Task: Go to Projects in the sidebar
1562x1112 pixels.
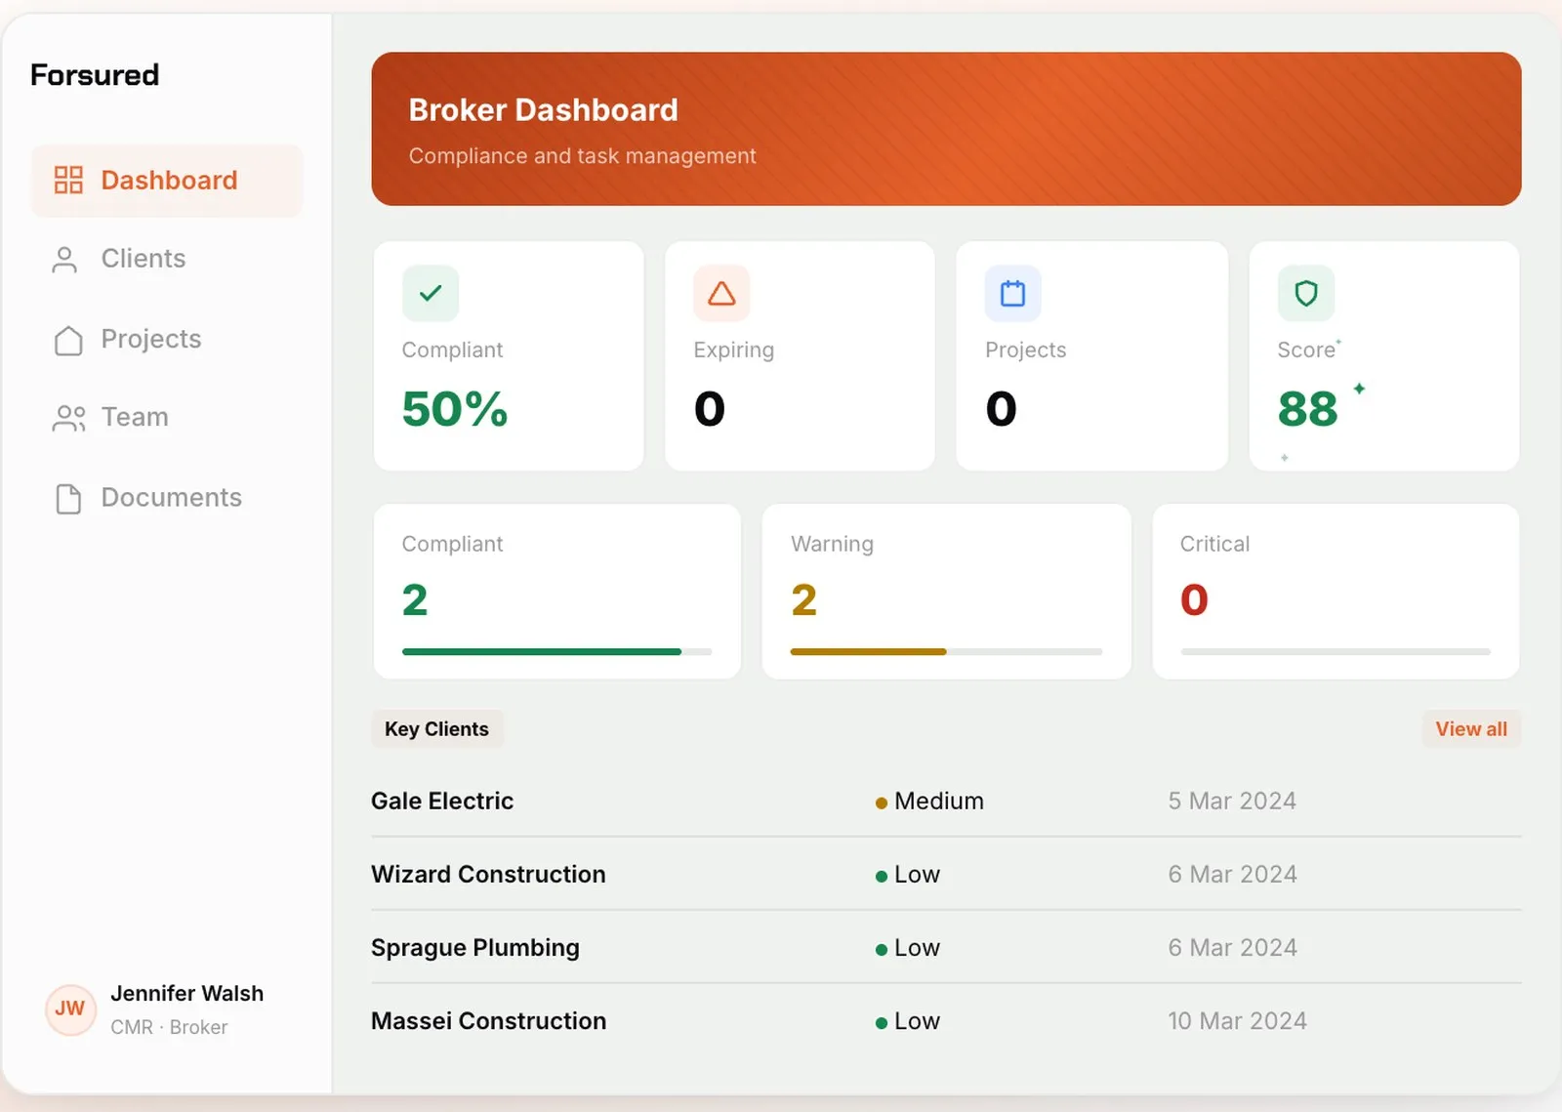Action: tap(167, 339)
